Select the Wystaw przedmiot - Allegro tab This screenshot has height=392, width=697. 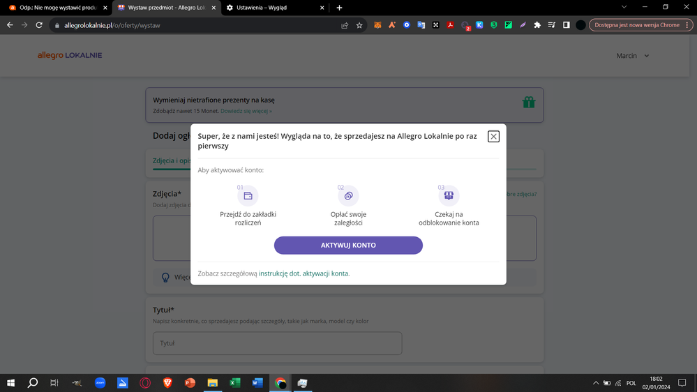click(x=166, y=8)
